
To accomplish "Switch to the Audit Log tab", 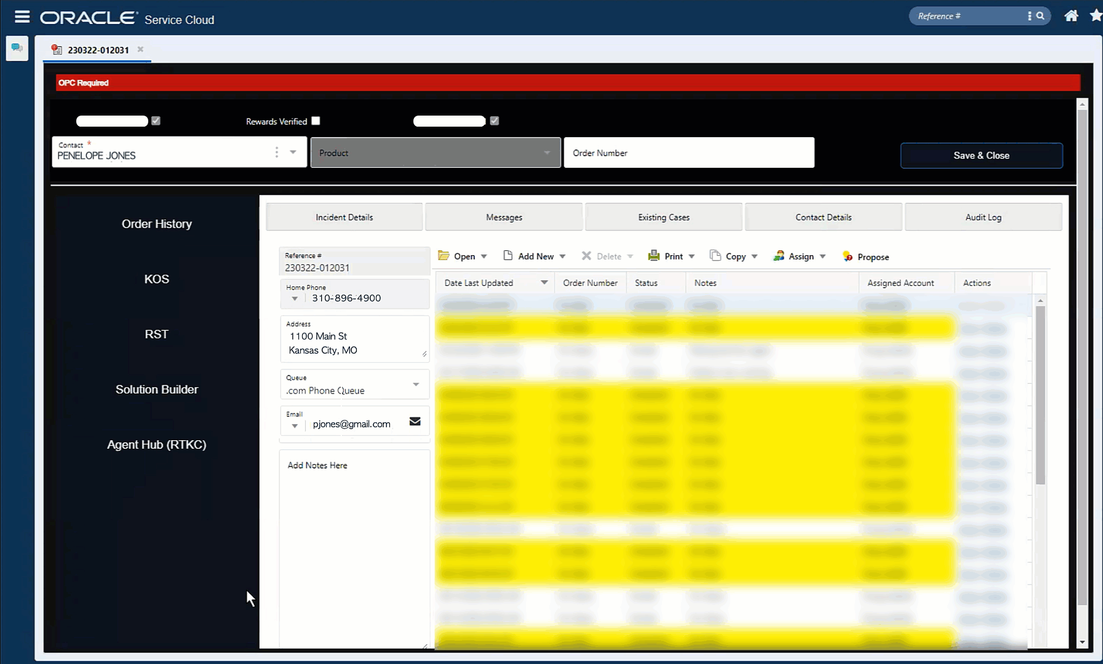I will [x=984, y=217].
